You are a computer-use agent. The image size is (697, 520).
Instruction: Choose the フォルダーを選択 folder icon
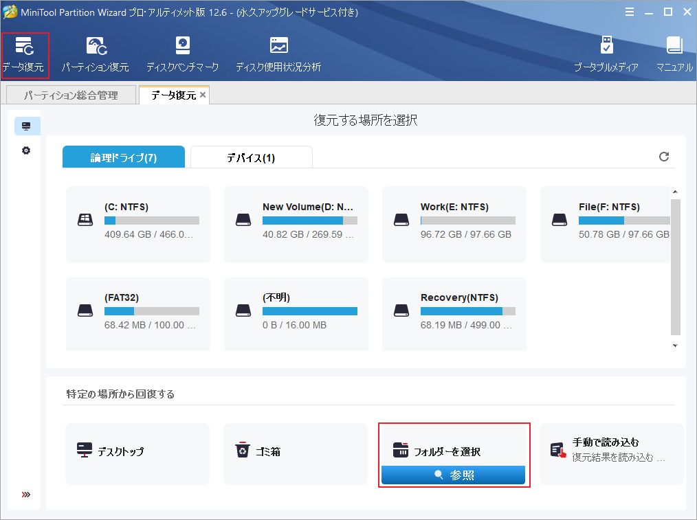coord(401,450)
